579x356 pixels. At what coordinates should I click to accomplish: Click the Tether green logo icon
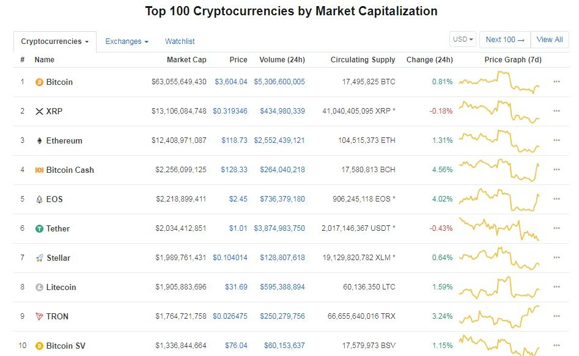click(x=39, y=228)
